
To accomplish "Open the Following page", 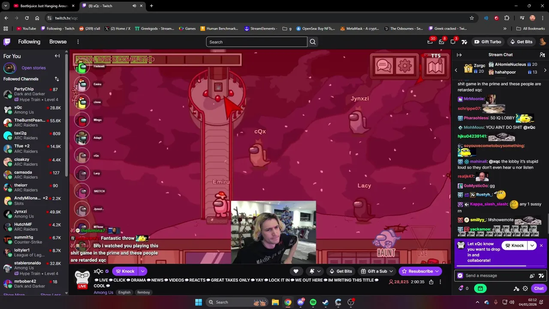I will [x=29, y=42].
